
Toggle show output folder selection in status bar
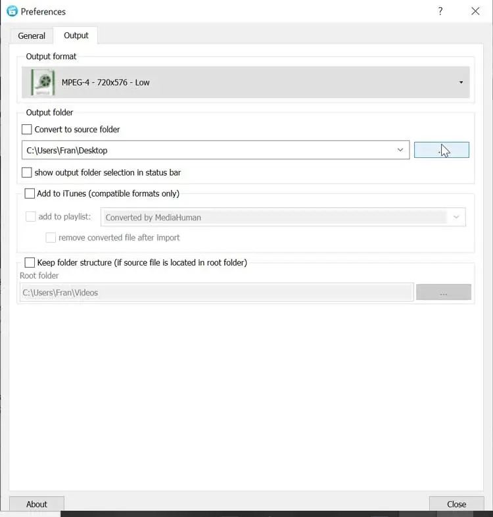pyautogui.click(x=27, y=172)
